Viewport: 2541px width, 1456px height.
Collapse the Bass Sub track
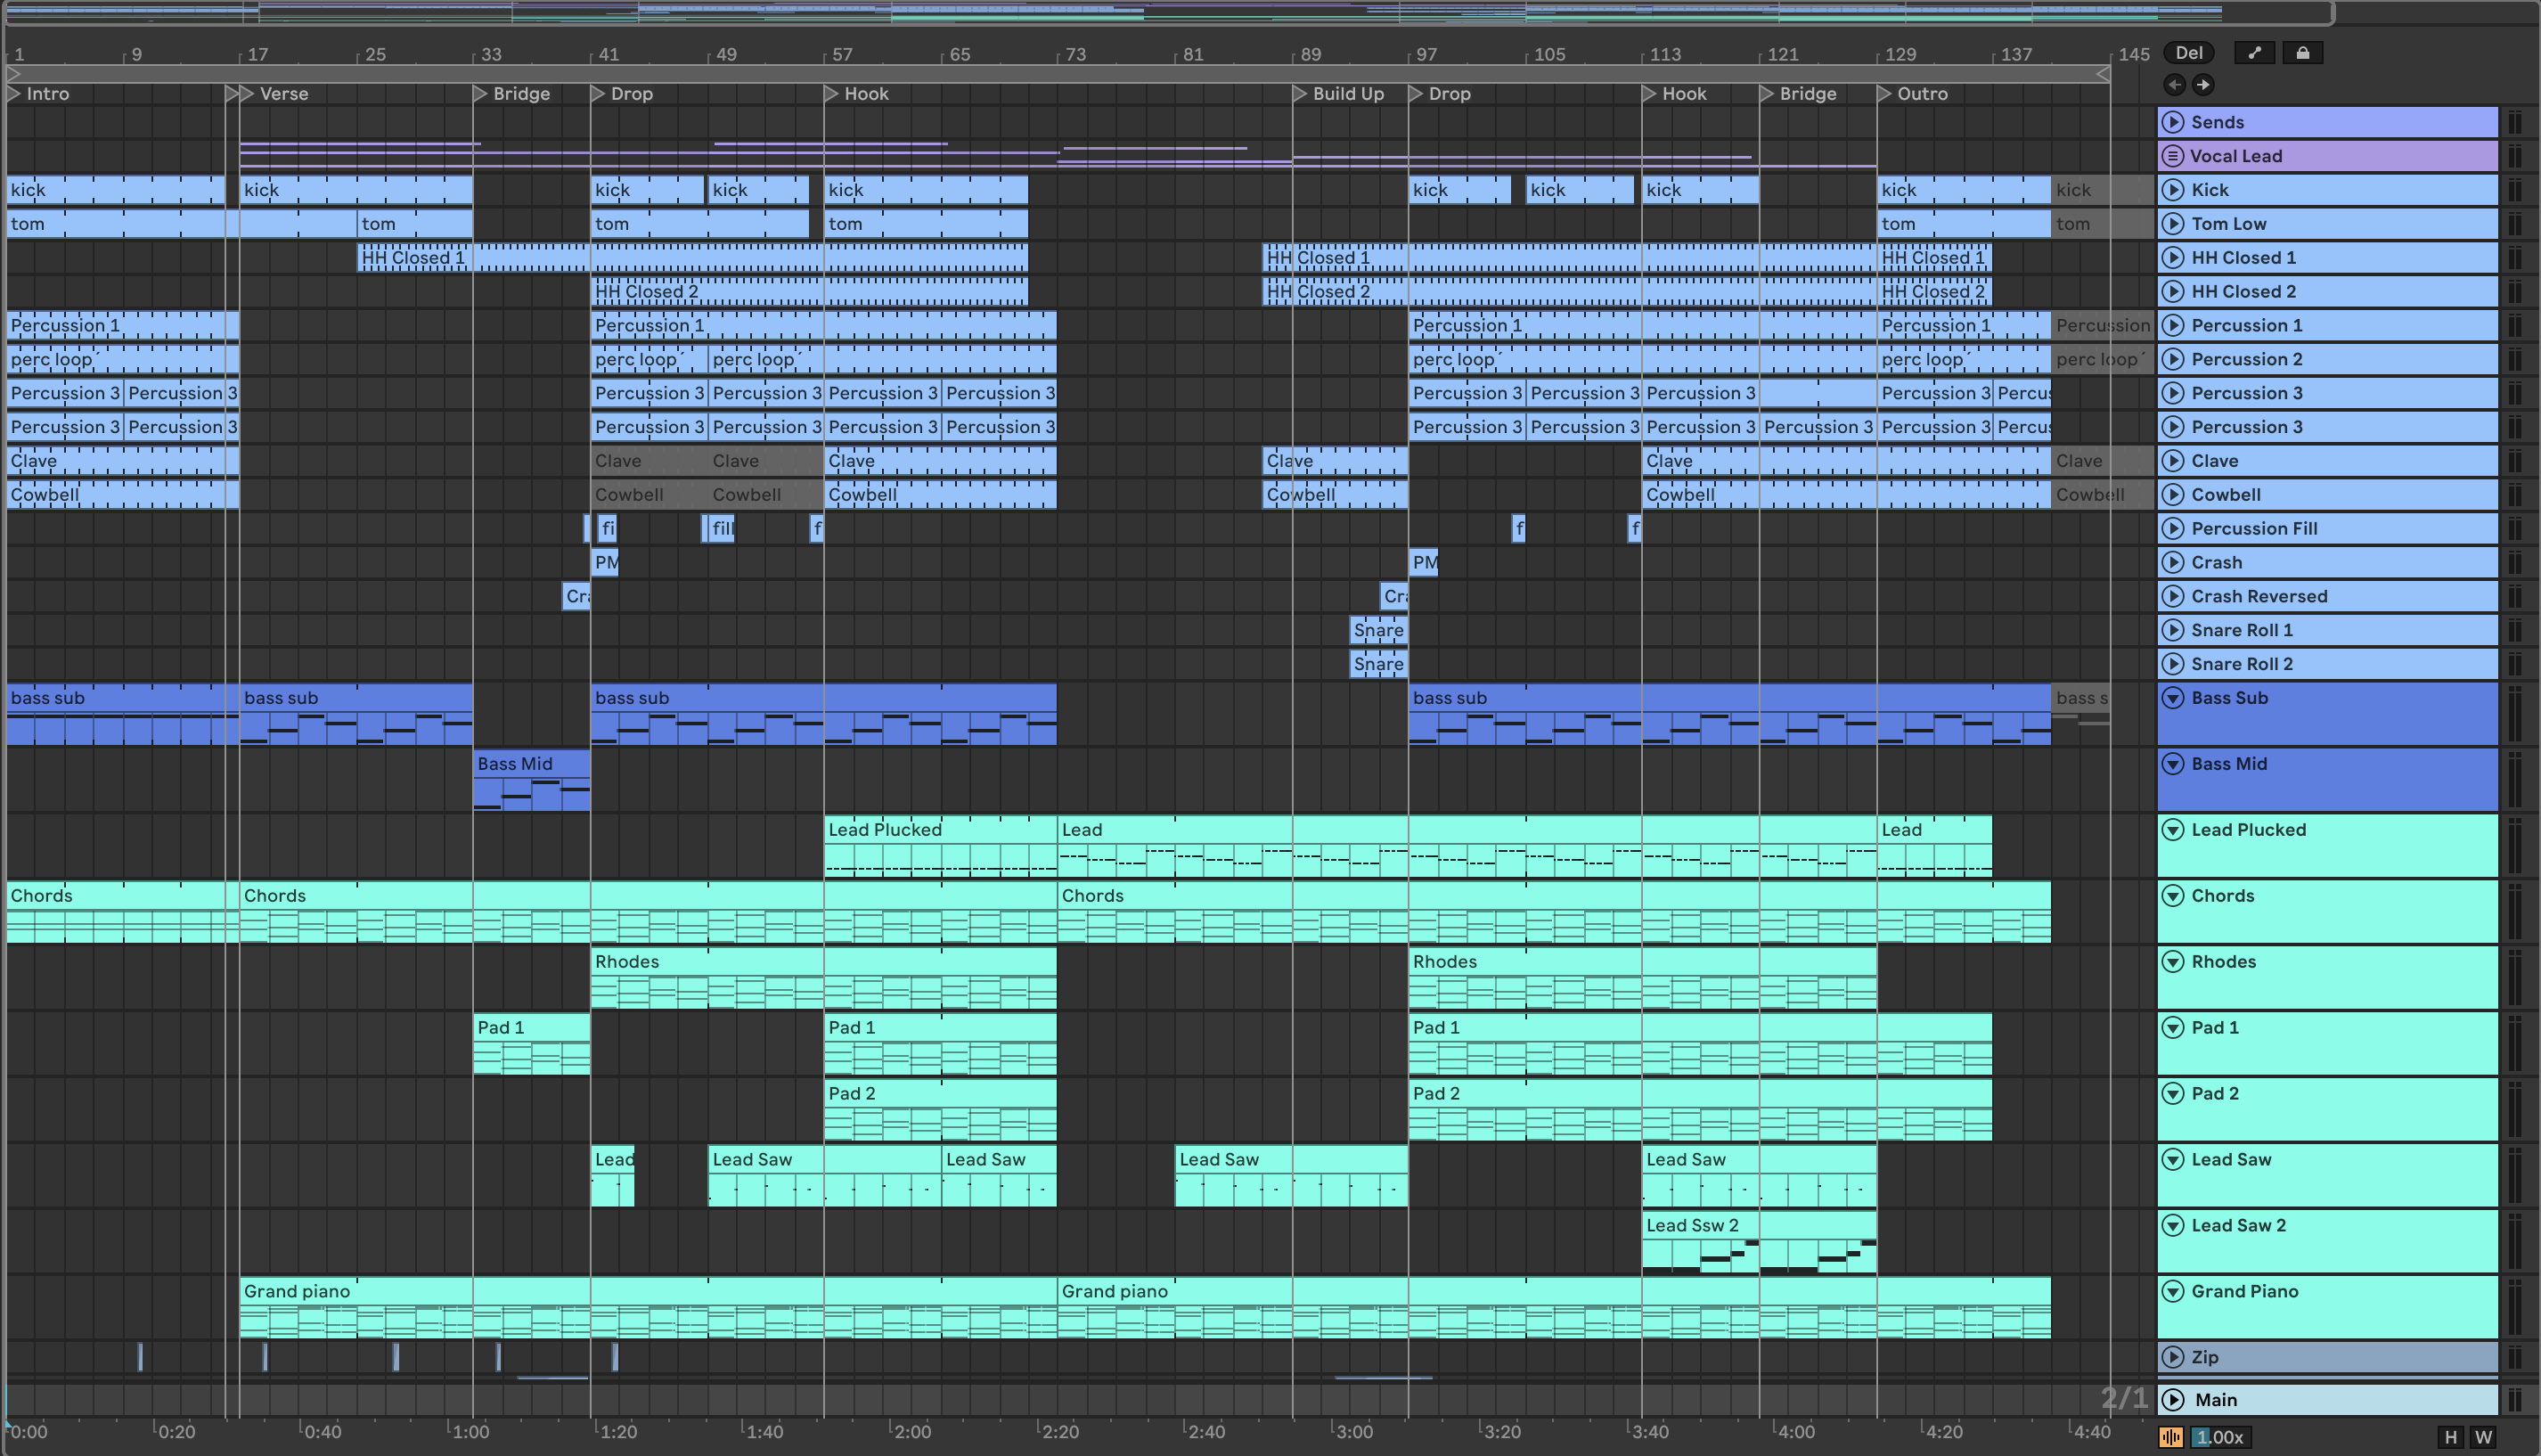(2172, 698)
